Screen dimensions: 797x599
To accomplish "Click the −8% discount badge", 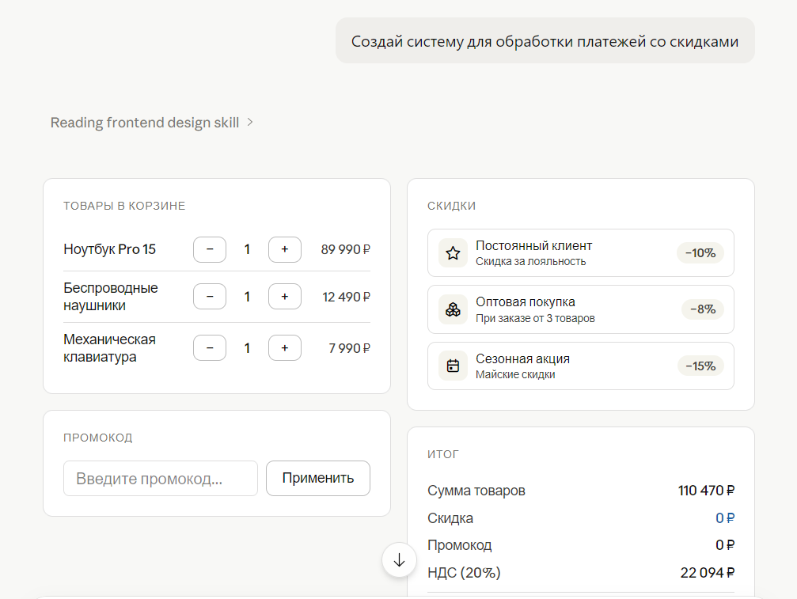I will 703,309.
